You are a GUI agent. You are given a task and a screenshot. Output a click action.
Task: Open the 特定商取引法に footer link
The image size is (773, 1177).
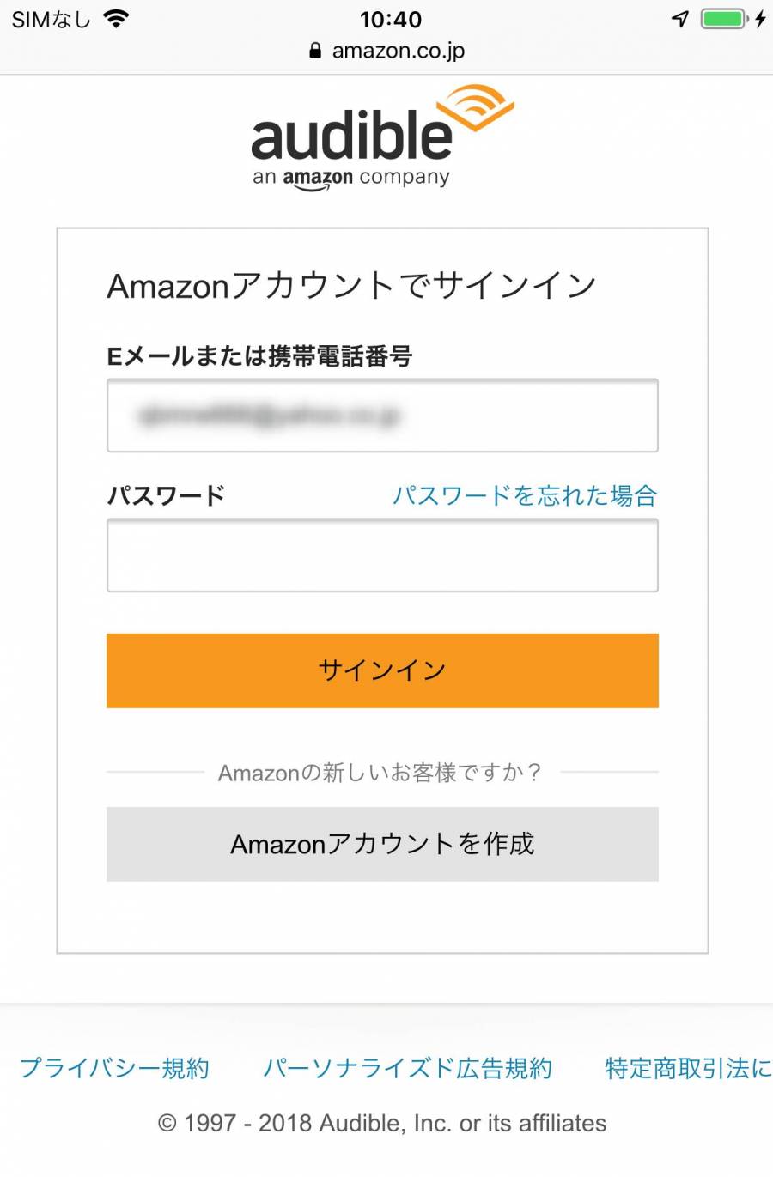(x=688, y=1068)
